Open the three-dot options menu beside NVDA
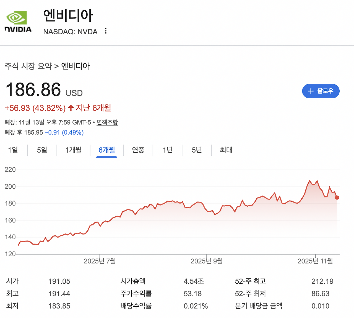The width and height of the screenshot is (354, 318). pyautogui.click(x=106, y=31)
